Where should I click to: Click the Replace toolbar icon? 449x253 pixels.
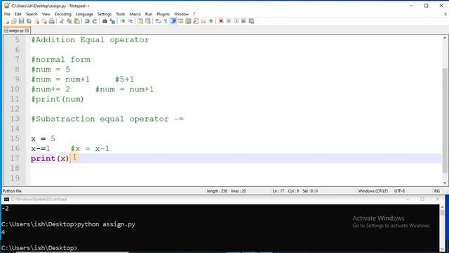pos(112,21)
